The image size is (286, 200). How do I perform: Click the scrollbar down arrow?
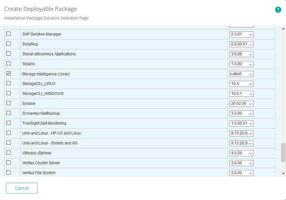(283, 173)
